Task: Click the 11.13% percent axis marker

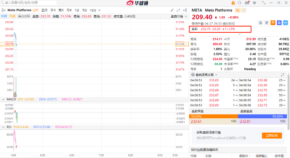Action: tap(182, 44)
